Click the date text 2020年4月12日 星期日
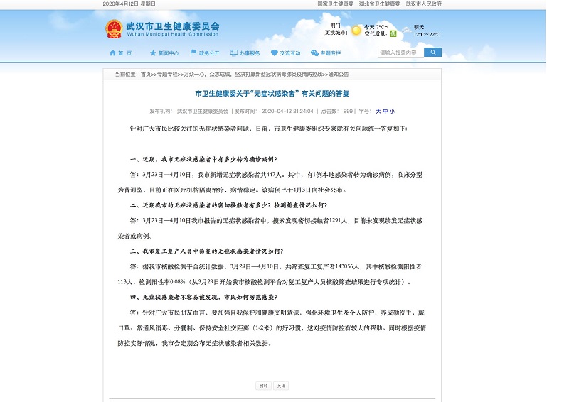This screenshot has width=569, height=402. tap(129, 4)
